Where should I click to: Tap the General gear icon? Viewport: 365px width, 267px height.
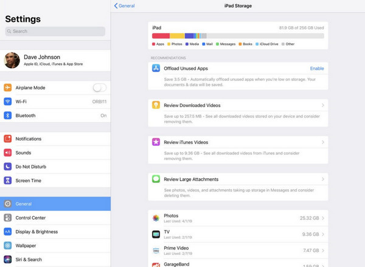pyautogui.click(x=8, y=204)
